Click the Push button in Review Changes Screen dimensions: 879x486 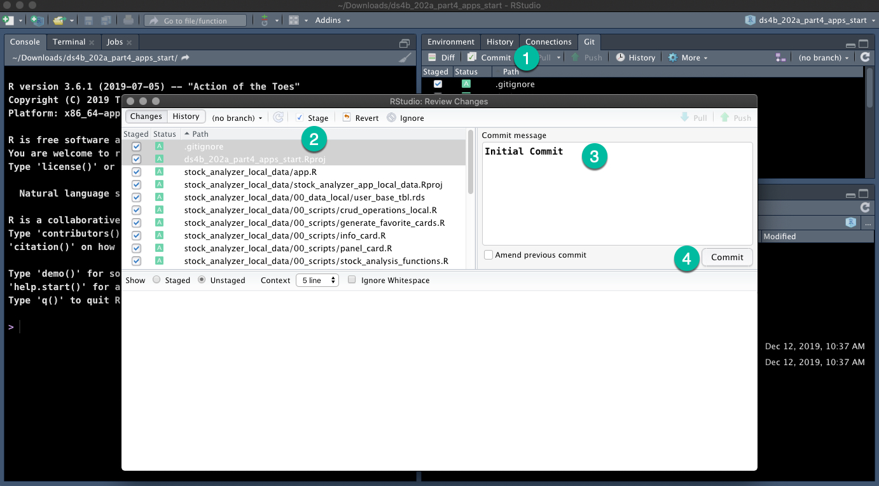tap(735, 118)
